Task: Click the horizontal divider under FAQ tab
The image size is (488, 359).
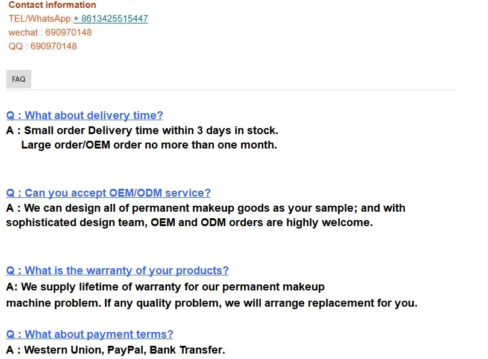Action: pos(232,90)
